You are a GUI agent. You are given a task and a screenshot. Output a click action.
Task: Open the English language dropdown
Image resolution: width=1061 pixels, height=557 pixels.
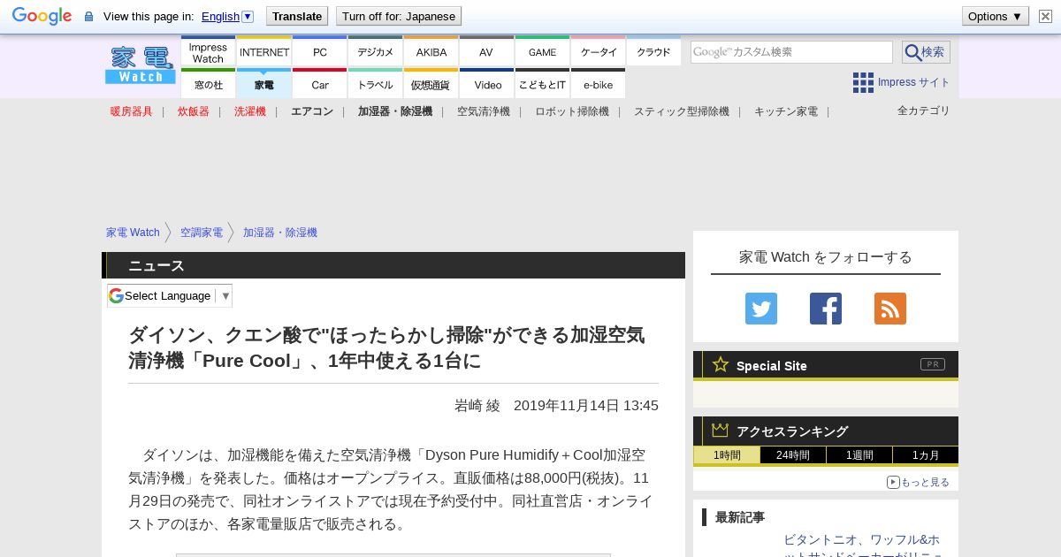tap(227, 16)
